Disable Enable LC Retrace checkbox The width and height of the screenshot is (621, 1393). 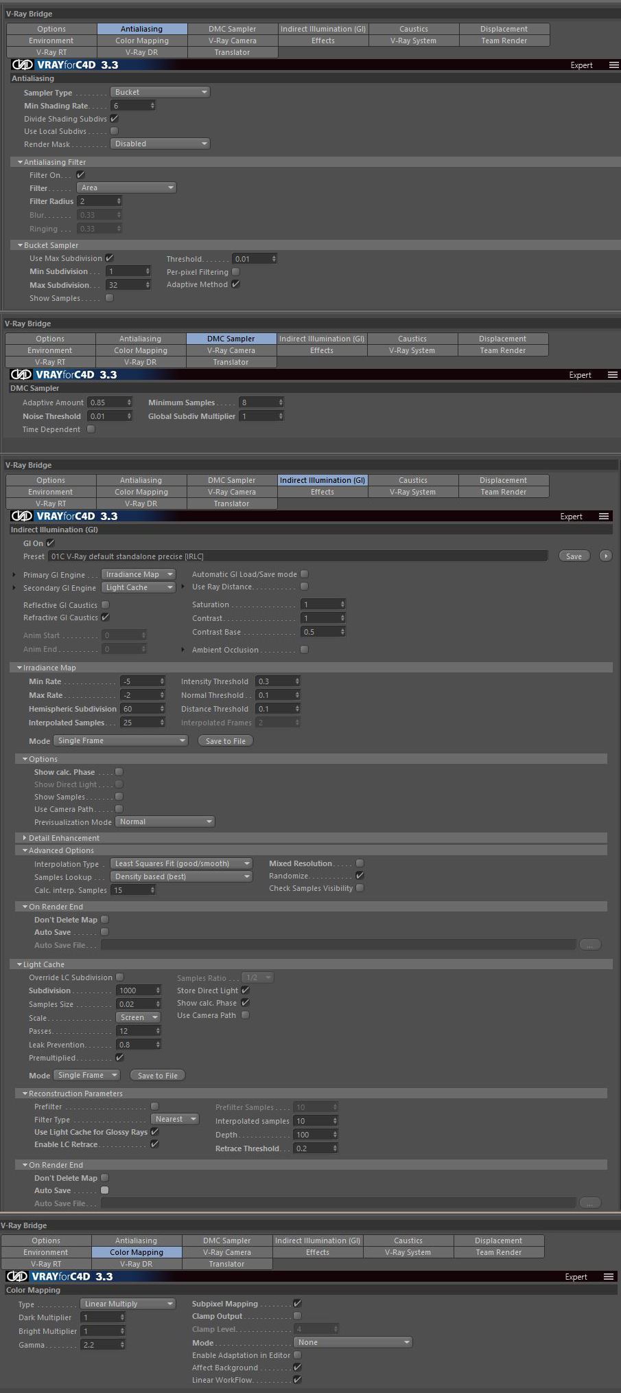pos(154,1144)
